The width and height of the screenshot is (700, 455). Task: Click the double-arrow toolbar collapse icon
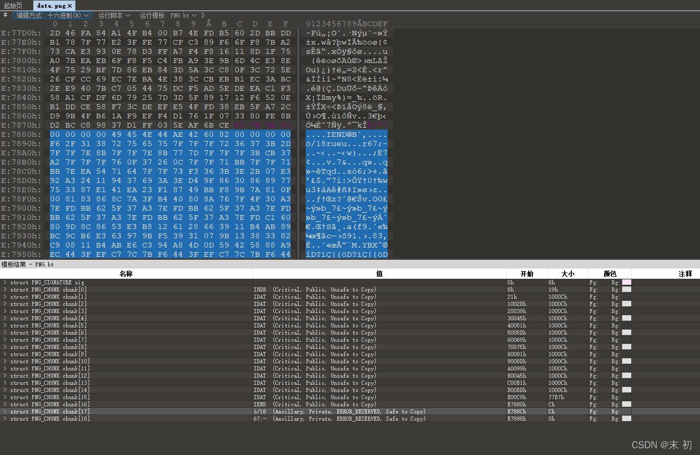click(5, 15)
